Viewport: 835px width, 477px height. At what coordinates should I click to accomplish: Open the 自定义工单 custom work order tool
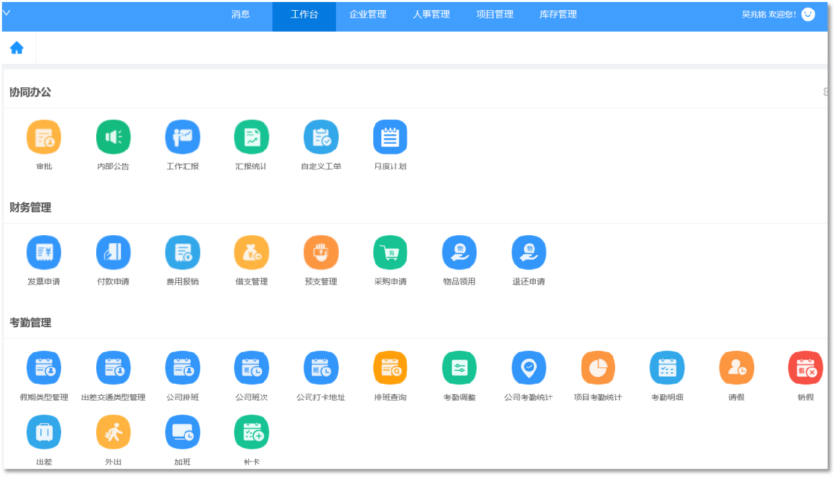(321, 136)
